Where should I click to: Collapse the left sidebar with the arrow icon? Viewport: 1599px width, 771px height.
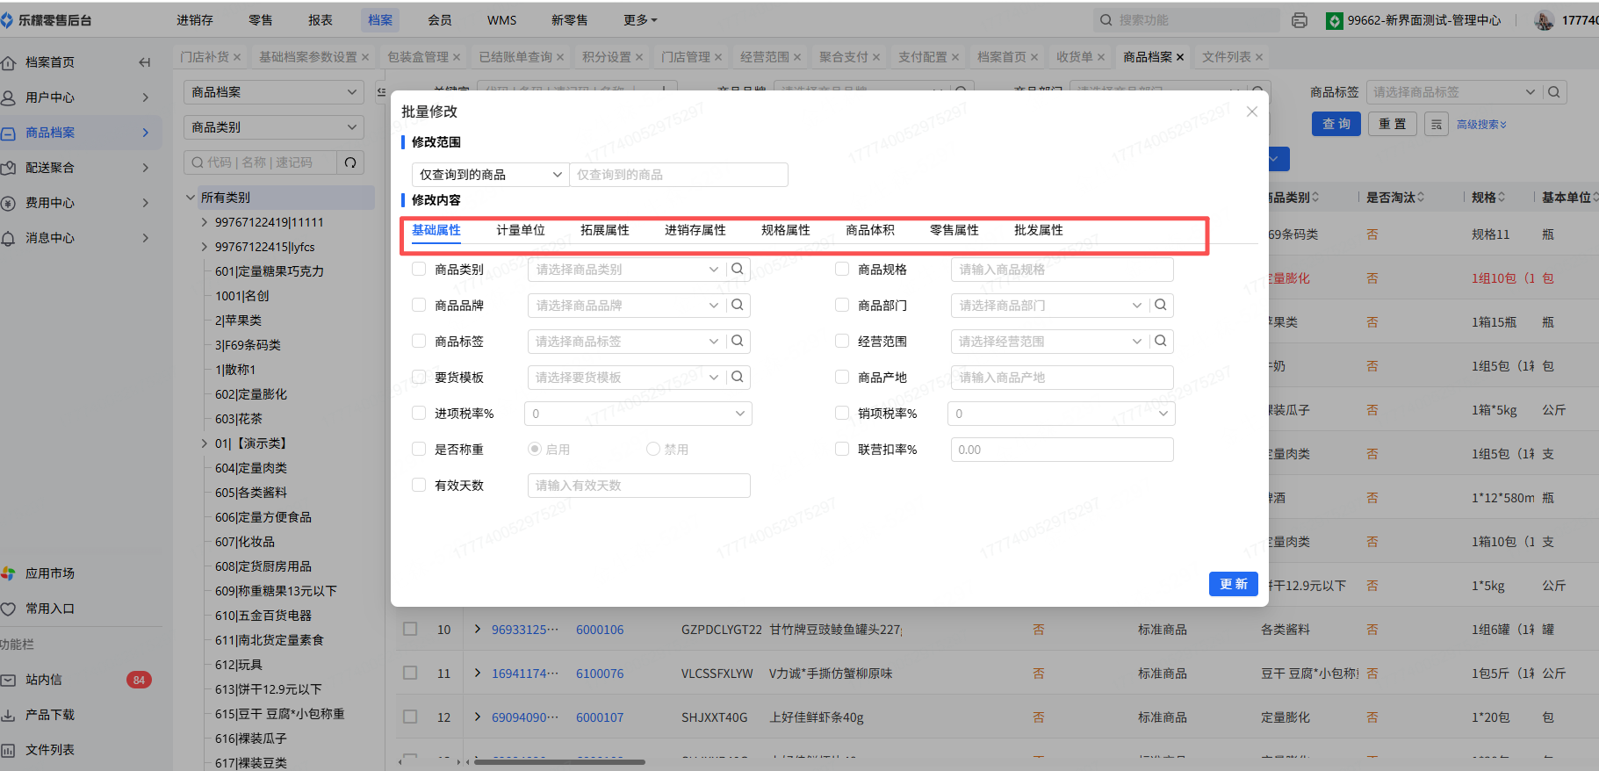click(x=145, y=62)
